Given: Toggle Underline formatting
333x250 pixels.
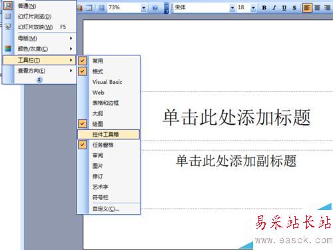Looking at the screenshot, I should (284, 8).
